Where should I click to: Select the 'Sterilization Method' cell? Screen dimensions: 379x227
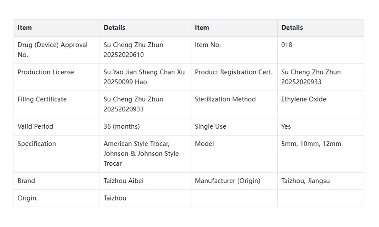[x=225, y=99]
